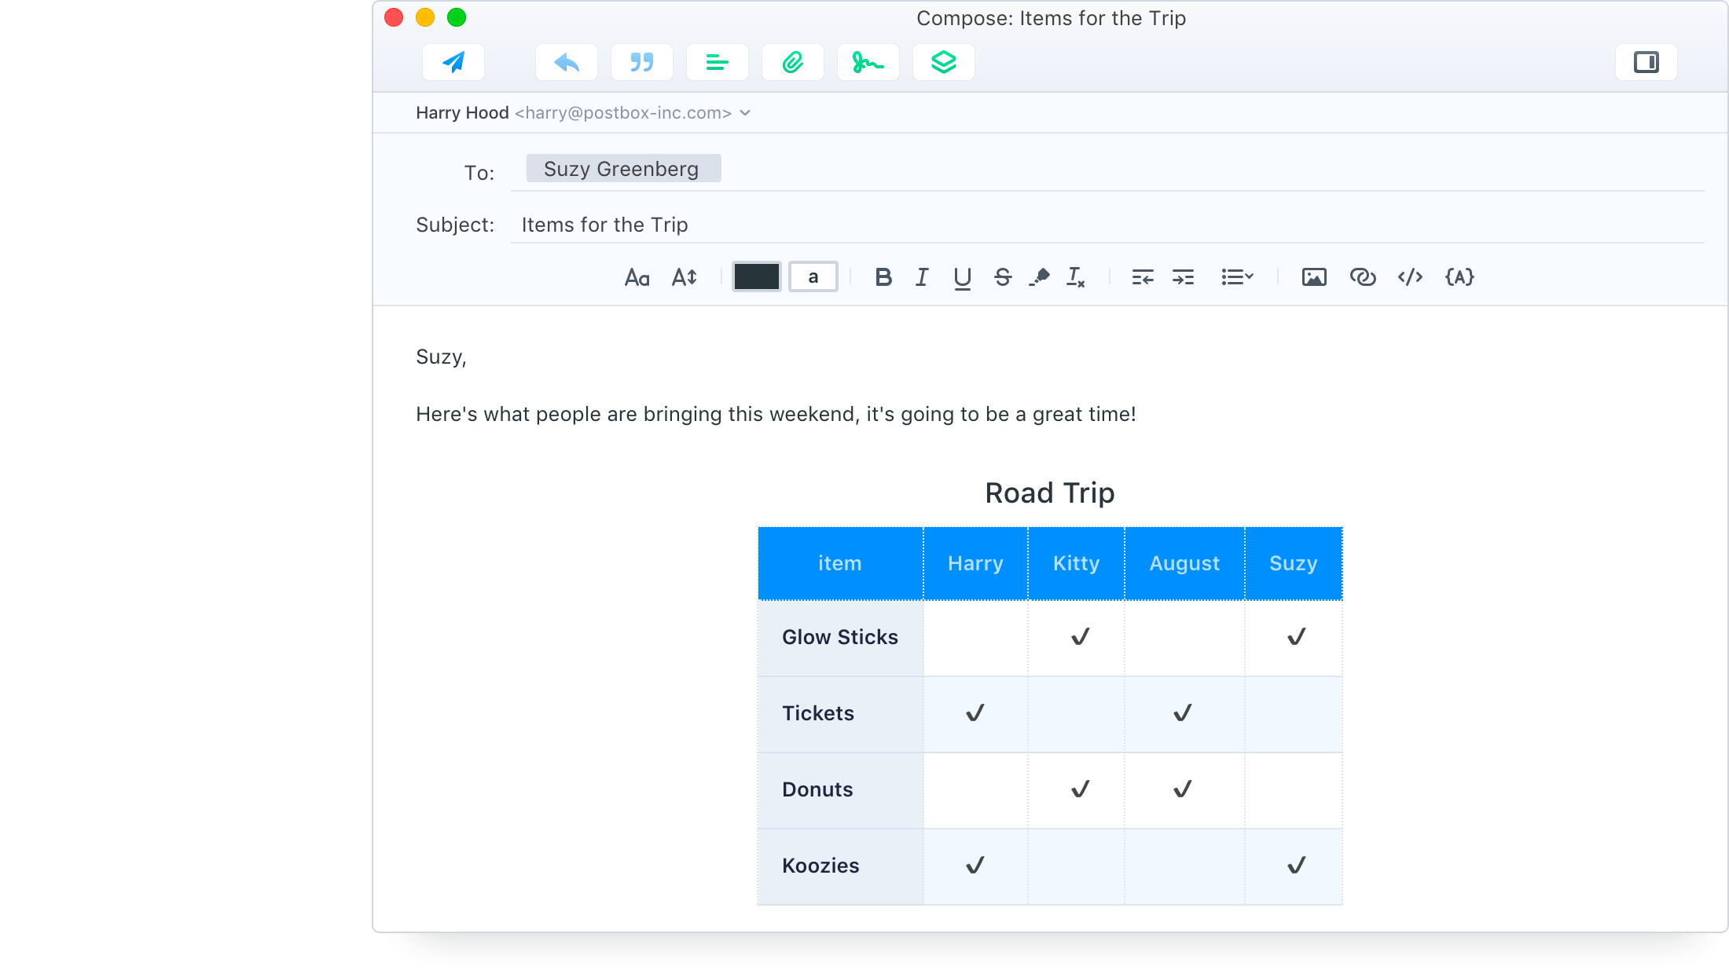Click August's checkmark for Tickets
This screenshot has width=1729, height=974.
tap(1183, 712)
